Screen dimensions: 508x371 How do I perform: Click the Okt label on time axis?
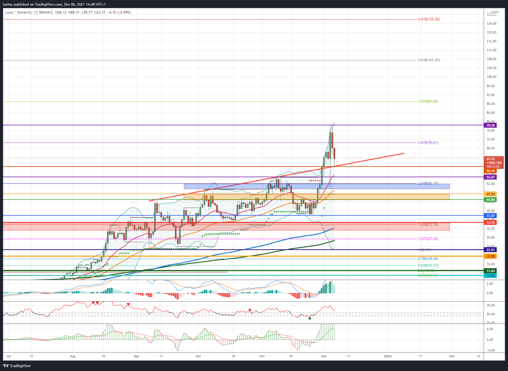coord(198,356)
